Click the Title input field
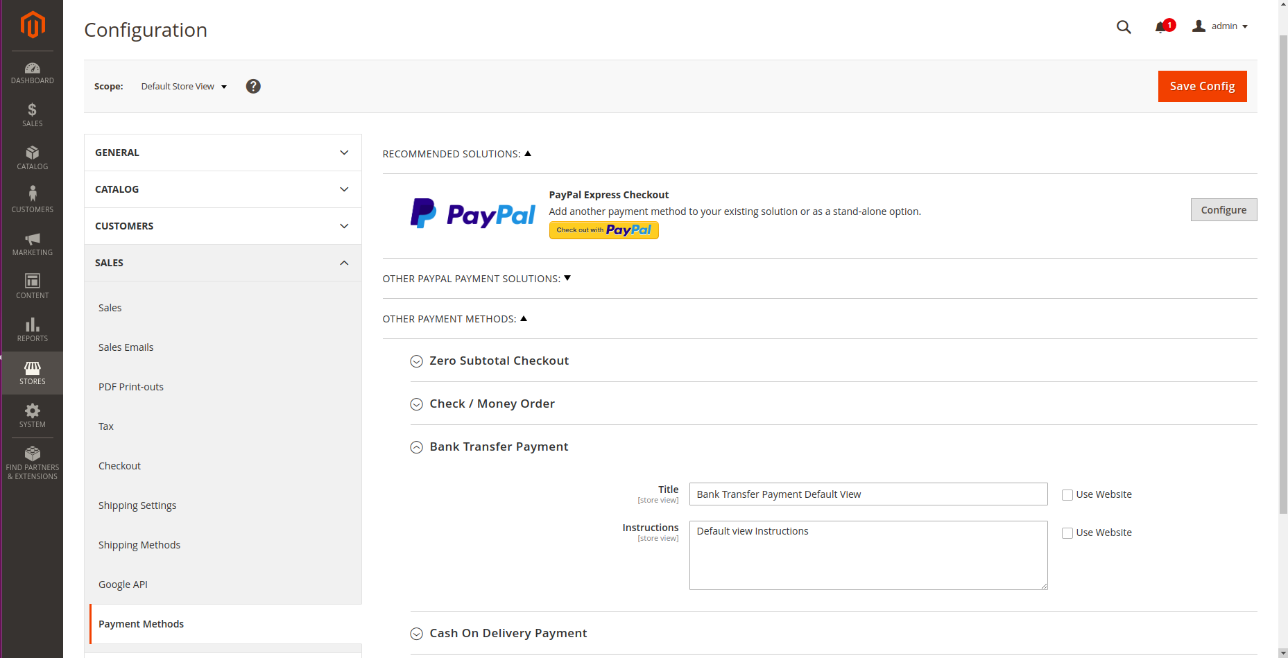This screenshot has height=658, width=1288. (868, 494)
